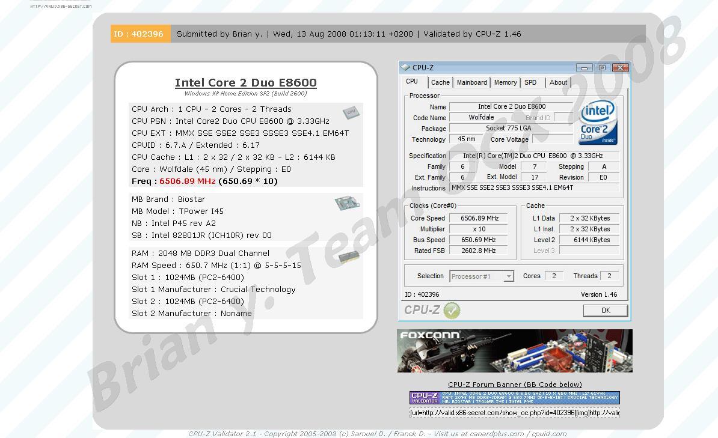
Task: Click the Slot 1 Manufacturer Crucial Technology line
Action: click(x=213, y=289)
